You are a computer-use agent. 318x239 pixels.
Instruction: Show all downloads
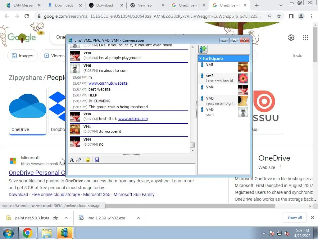[x=294, y=218]
